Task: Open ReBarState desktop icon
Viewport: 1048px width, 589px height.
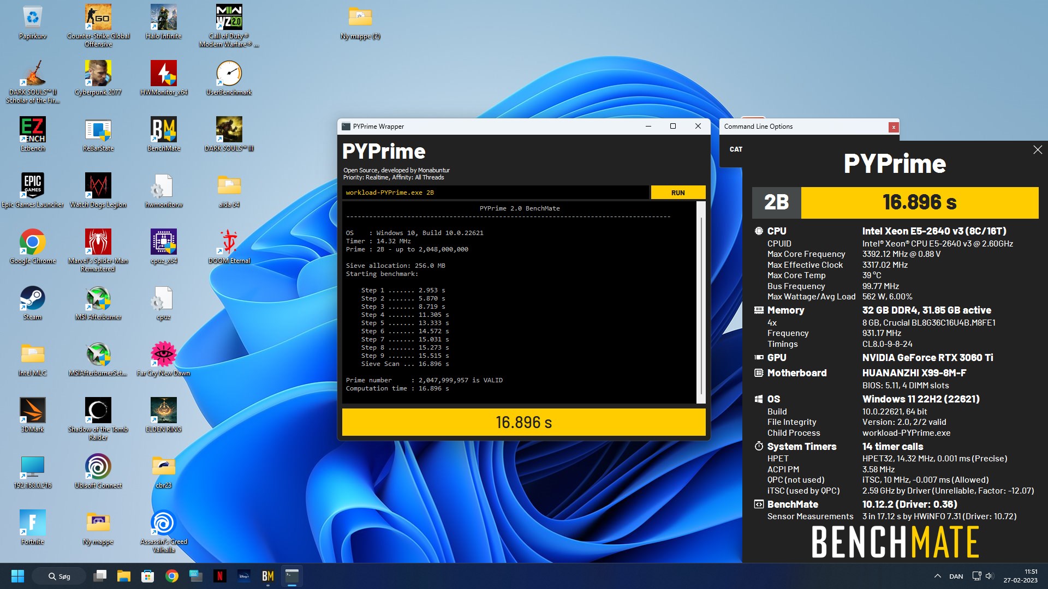Action: (98, 134)
